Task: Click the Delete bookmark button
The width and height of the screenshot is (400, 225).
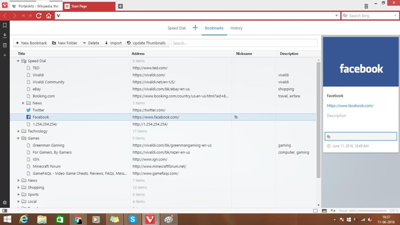Action: click(x=91, y=43)
